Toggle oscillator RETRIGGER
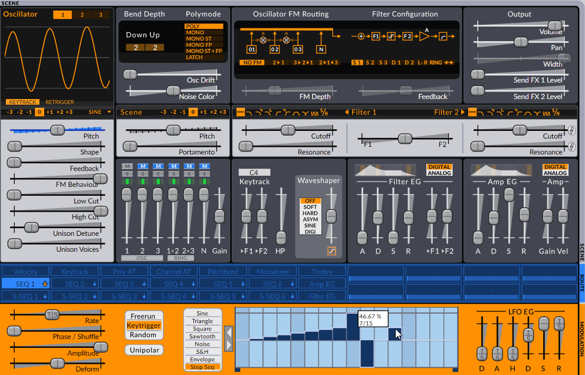 [x=60, y=102]
